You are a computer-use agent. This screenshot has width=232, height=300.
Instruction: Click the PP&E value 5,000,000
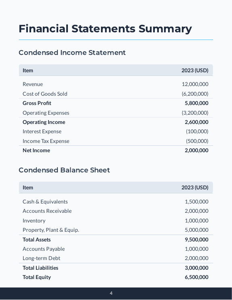(196, 230)
